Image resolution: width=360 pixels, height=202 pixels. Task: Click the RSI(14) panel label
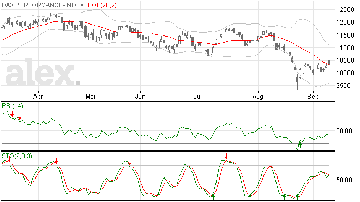coord(13,106)
